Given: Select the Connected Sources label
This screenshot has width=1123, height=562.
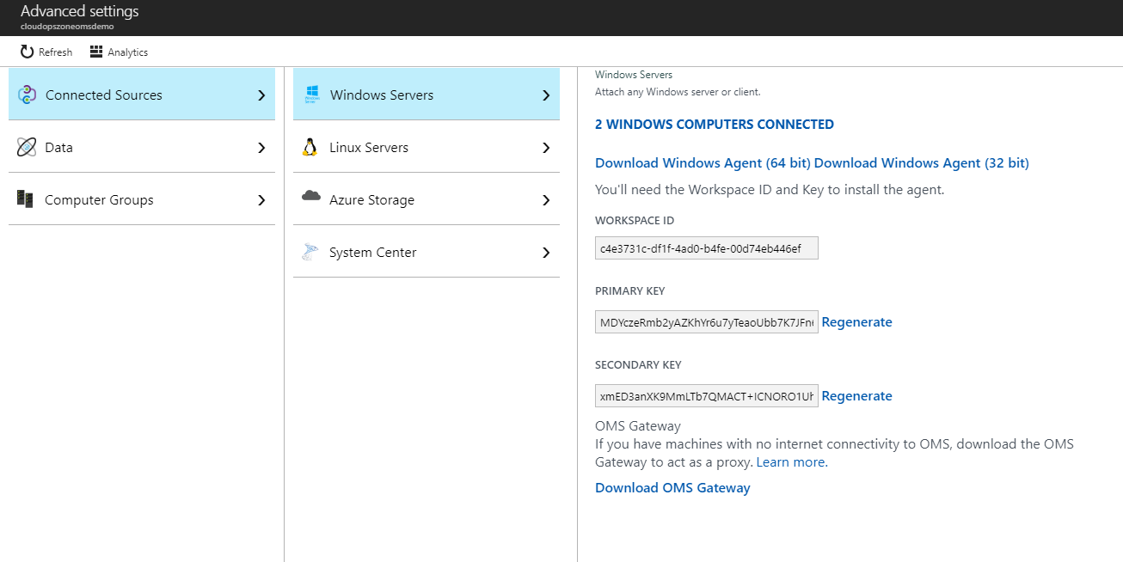Looking at the screenshot, I should 104,95.
